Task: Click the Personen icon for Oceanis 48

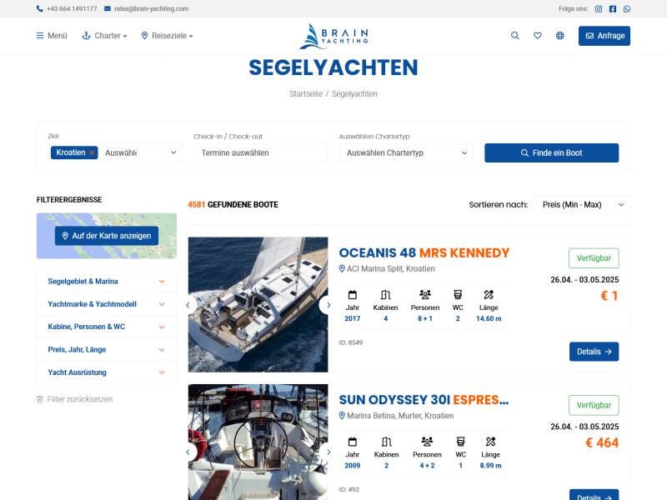Action: [x=425, y=294]
